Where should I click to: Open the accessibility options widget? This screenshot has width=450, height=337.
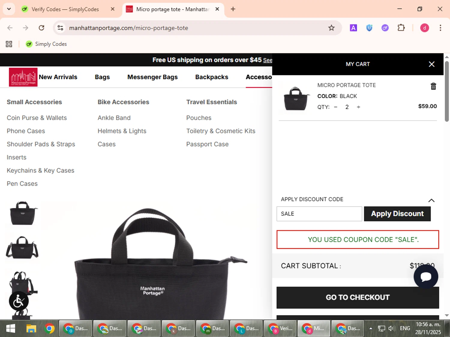click(x=19, y=301)
